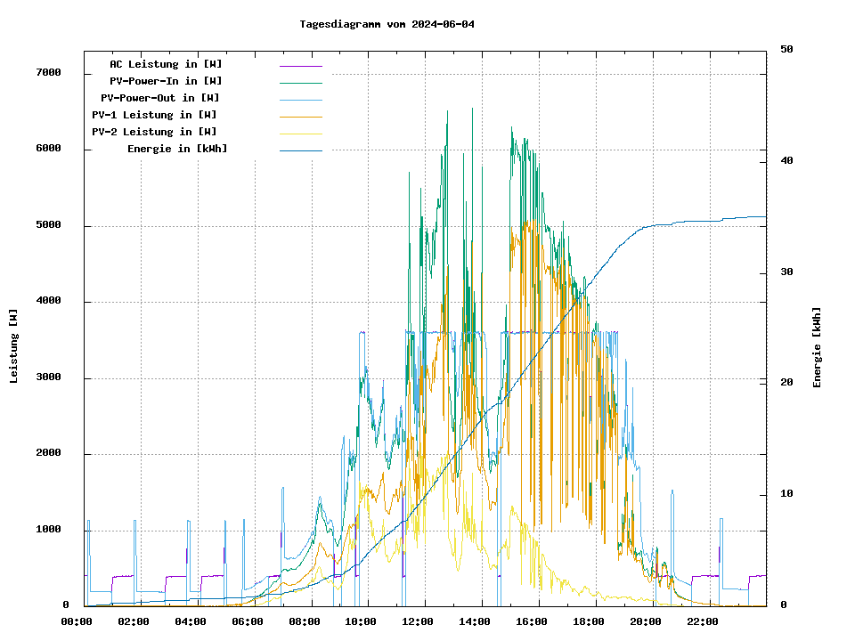Viewport: 855px width, 641px height.
Task: Click the 16:00 time axis label
Action: point(532,621)
